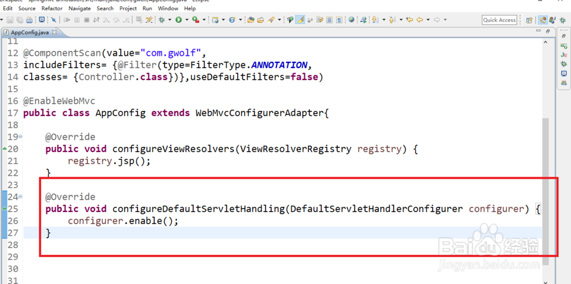Open the Navigate menu

coord(80,8)
